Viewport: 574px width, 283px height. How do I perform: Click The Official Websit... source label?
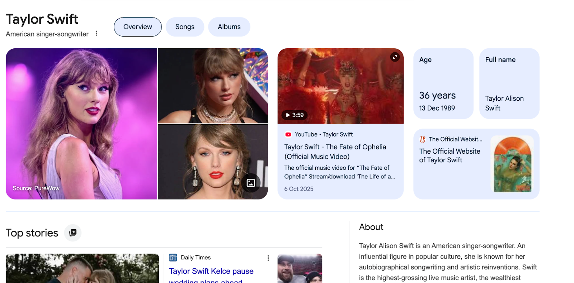tap(456, 139)
